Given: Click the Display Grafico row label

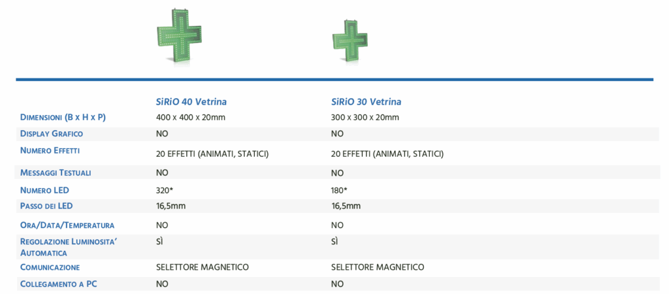Looking at the screenshot, I should click(52, 134).
